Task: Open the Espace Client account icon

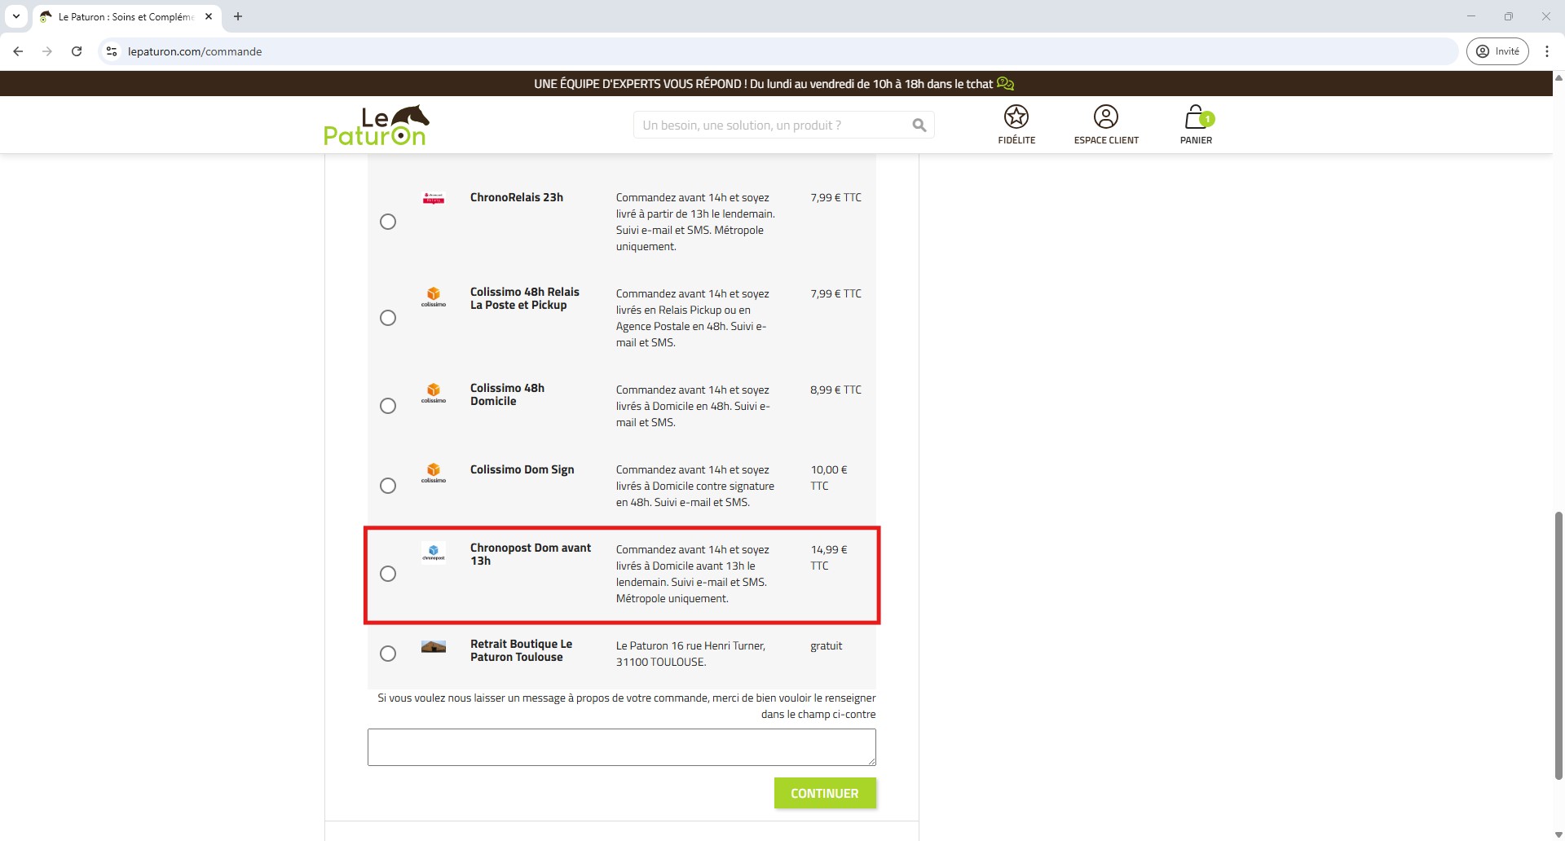Action: click(1106, 117)
